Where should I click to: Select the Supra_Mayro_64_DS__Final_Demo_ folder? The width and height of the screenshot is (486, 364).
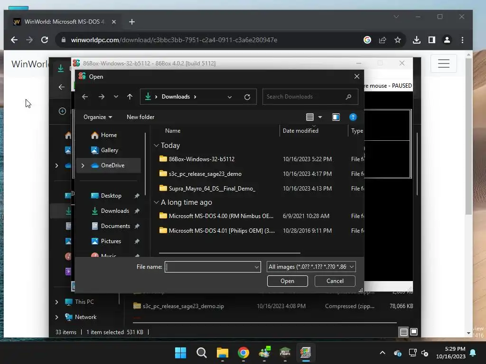point(212,189)
